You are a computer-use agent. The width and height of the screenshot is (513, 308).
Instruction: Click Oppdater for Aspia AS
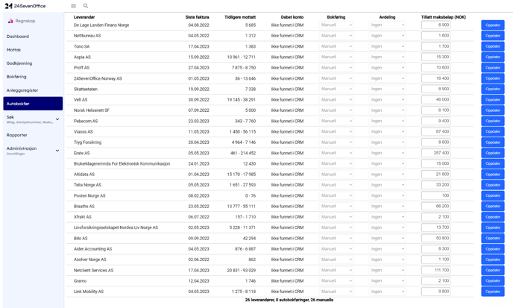click(x=492, y=57)
